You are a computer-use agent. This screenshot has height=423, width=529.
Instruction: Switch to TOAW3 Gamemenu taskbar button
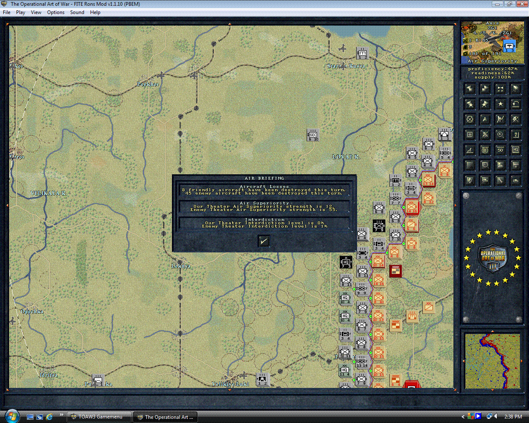(100, 417)
